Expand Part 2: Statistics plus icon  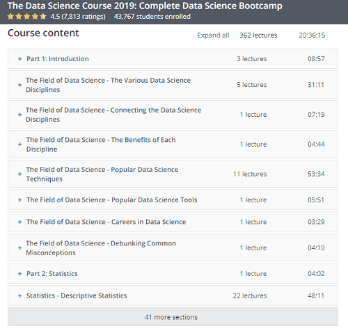pos(20,274)
